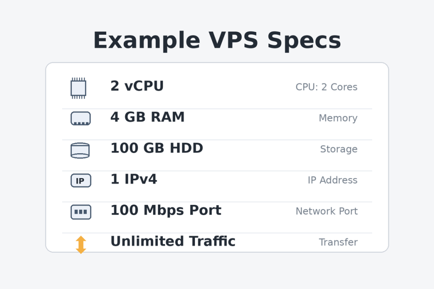Select the 2 vCPU text

tap(137, 86)
